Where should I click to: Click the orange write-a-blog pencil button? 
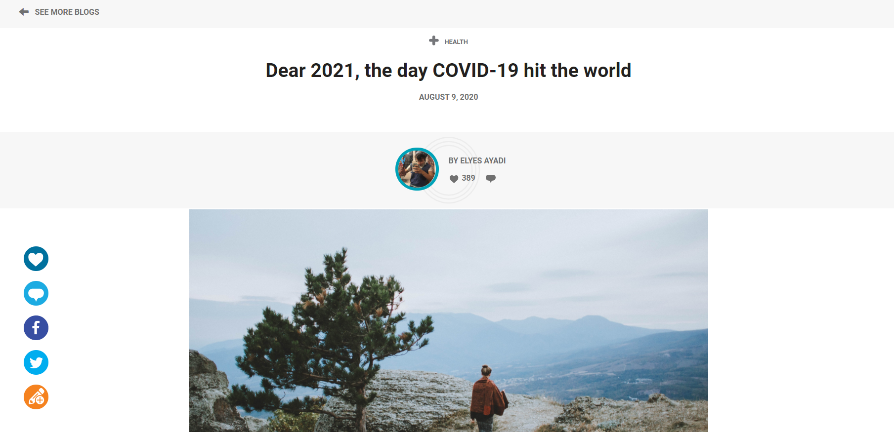[x=36, y=397]
